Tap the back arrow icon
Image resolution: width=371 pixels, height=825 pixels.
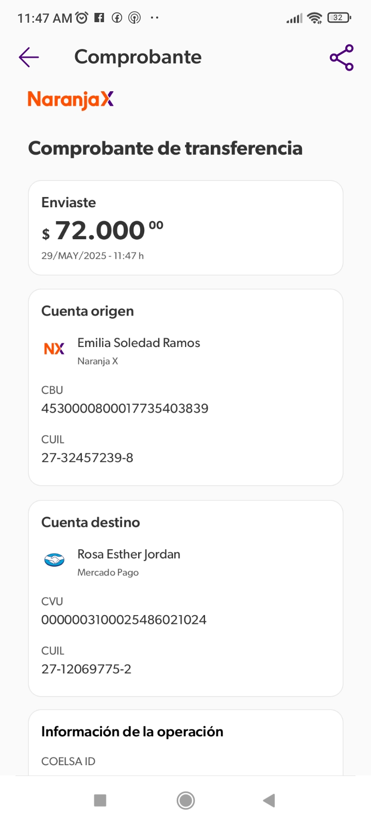pos(29,57)
